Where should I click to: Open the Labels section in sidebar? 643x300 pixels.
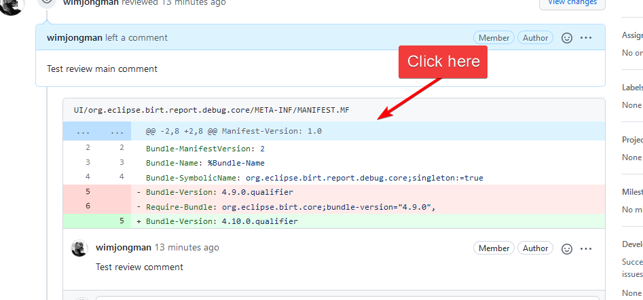(632, 87)
